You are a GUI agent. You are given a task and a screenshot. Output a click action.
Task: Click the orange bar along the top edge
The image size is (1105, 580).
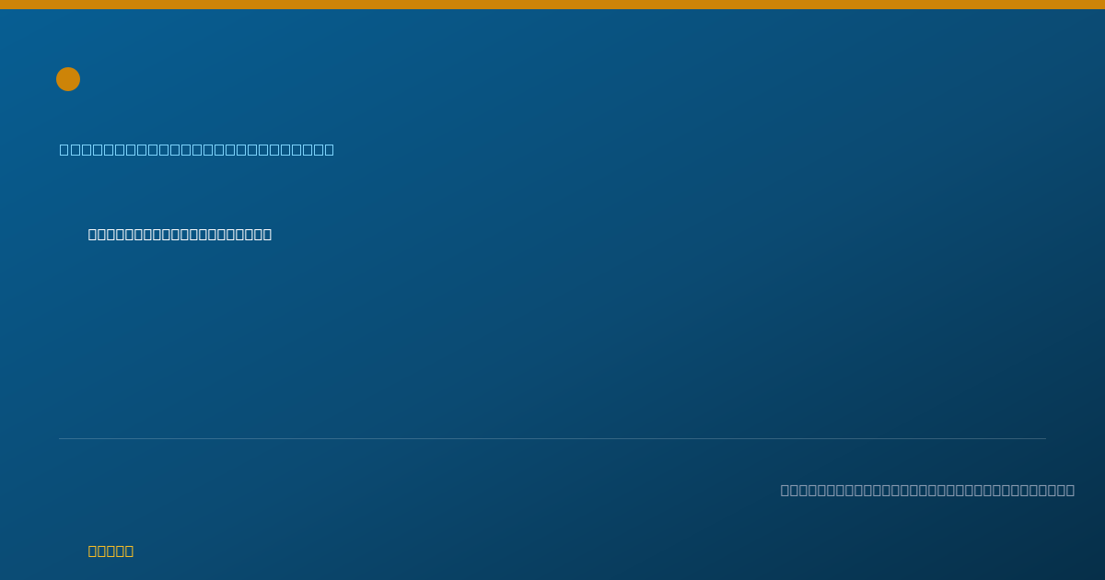(x=552, y=5)
